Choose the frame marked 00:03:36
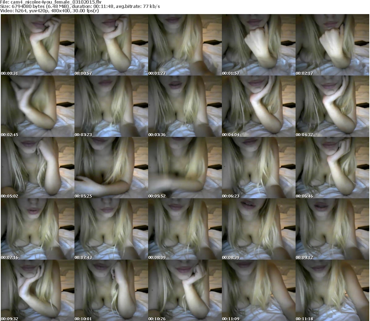The width and height of the screenshot is (370, 321). 185,106
